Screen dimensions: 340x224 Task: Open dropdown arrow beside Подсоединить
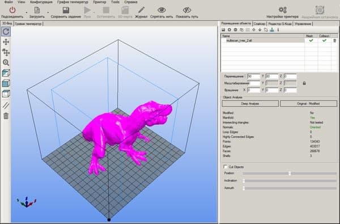[27, 12]
